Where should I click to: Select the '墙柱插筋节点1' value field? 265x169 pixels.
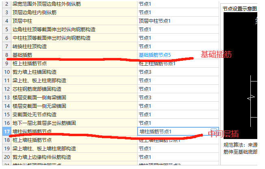(178, 131)
